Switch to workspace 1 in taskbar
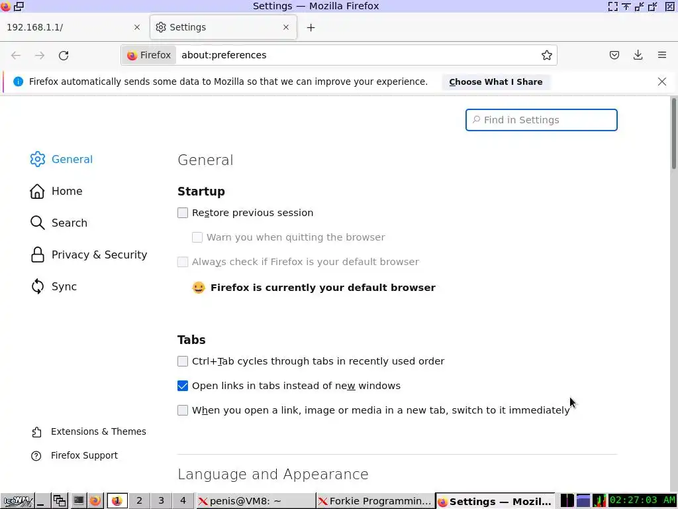 coord(117,501)
